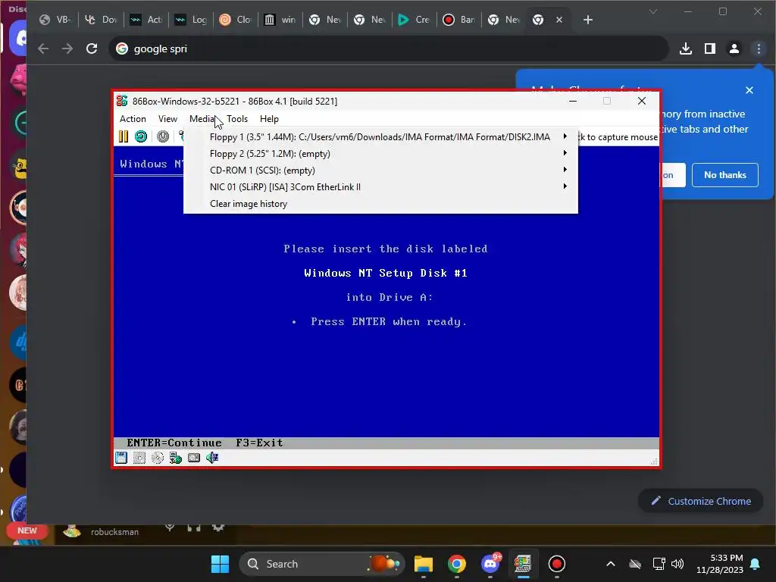Open the Media menu in 86Box
This screenshot has width=776, height=582.
coord(202,119)
